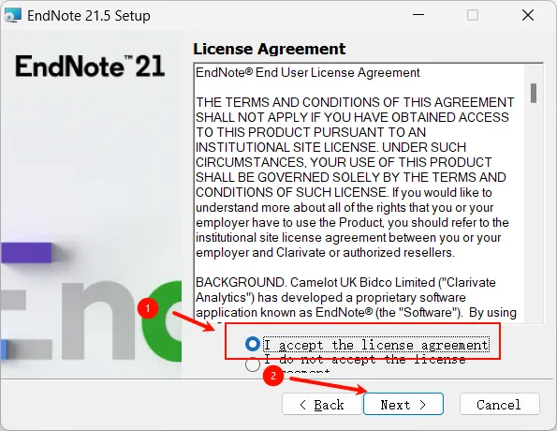Screen dimensions: 557x431
Task: Click the EndNote setup icon in title bar
Action: click(x=12, y=15)
